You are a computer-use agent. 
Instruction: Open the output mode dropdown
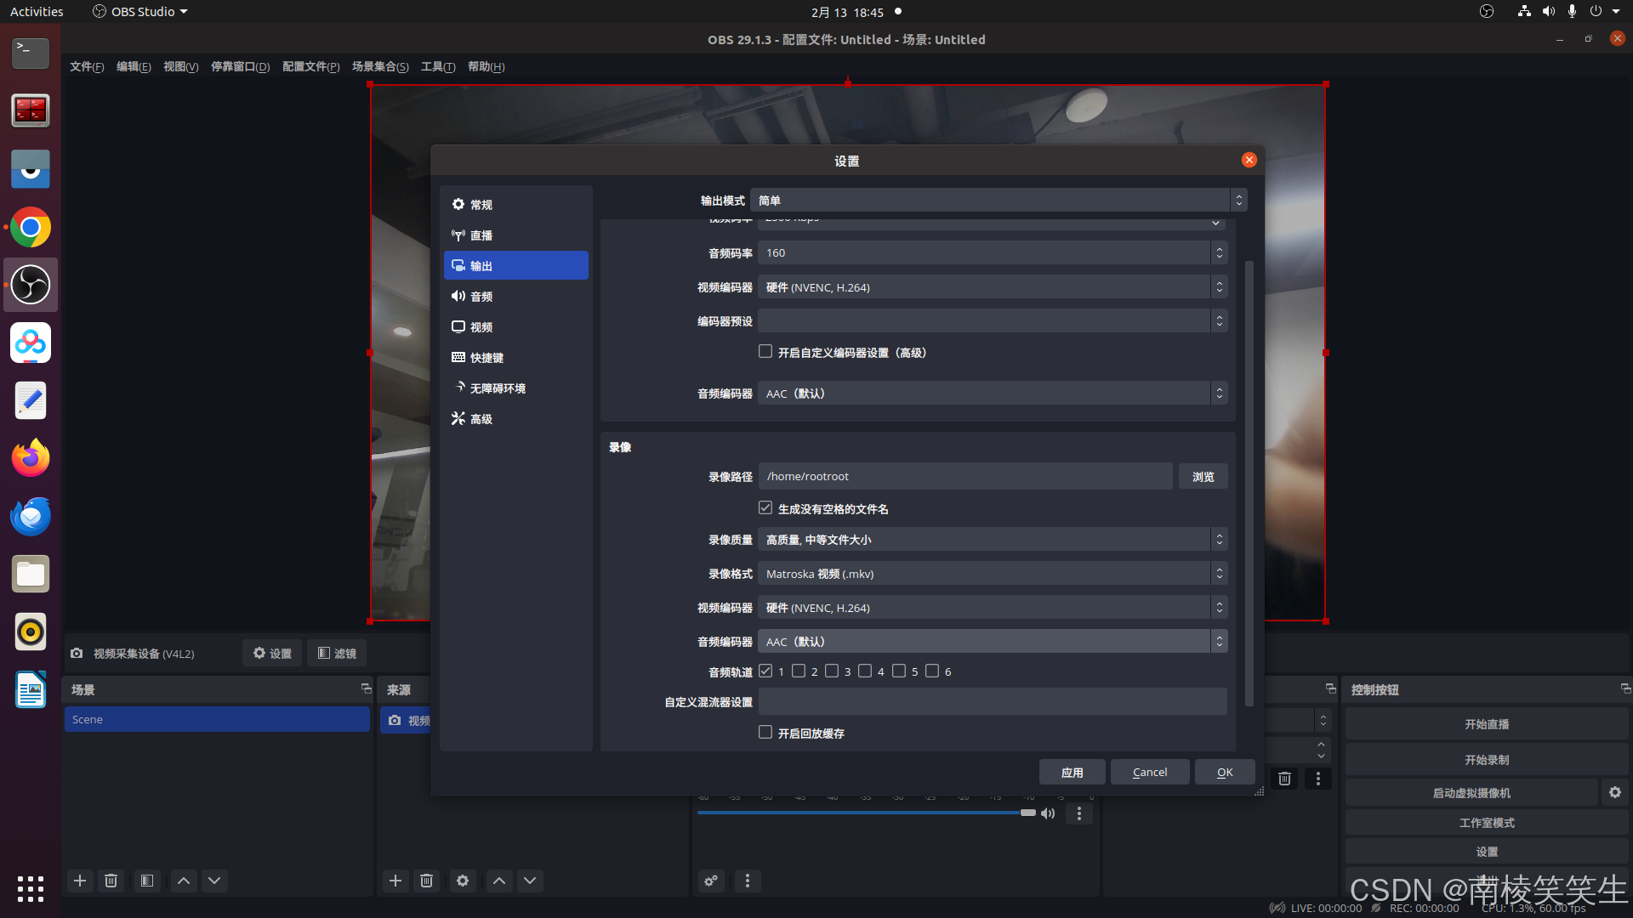(x=997, y=201)
